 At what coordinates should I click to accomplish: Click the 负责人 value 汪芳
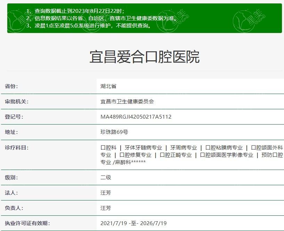coord(106,208)
